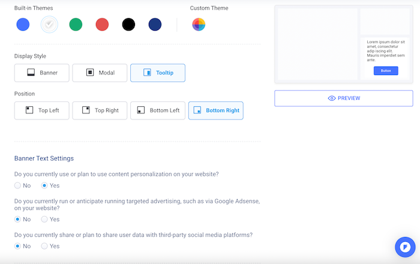This screenshot has width=420, height=264.
Task: Click the Custom Theme label
Action: [x=209, y=8]
